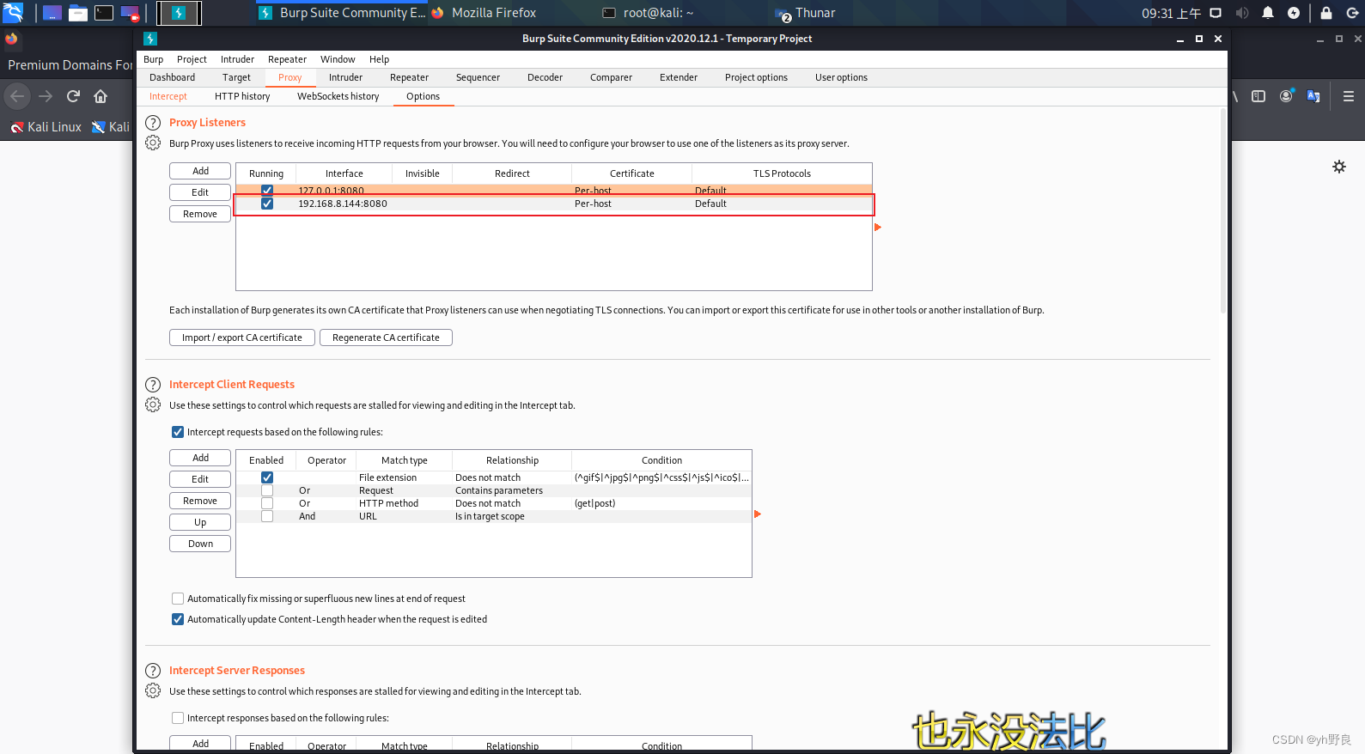Open help for Intercept Server Responses
This screenshot has width=1365, height=754.
pyautogui.click(x=153, y=671)
